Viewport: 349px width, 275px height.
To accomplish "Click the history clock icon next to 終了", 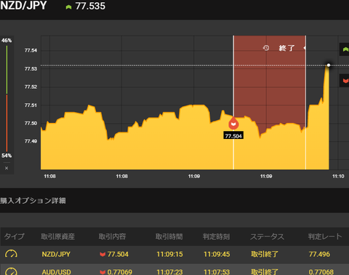I will click(266, 48).
